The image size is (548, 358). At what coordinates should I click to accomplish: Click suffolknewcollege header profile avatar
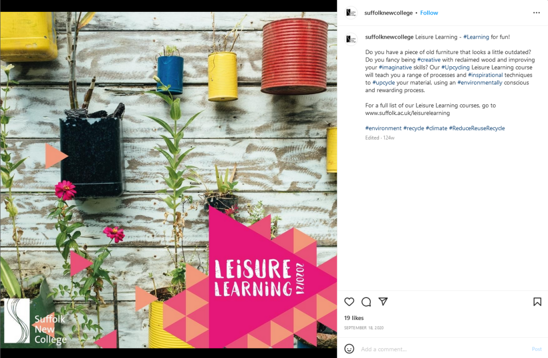351,13
